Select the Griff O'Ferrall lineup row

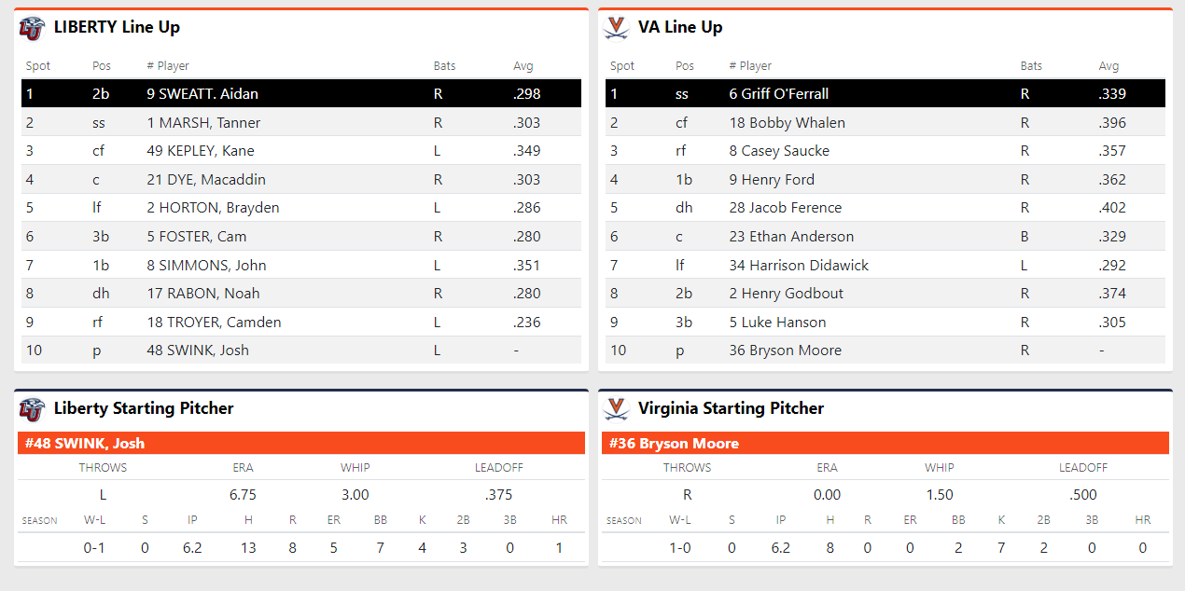[885, 93]
